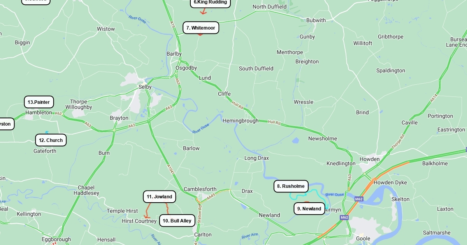Open the 11. Jowland callout
Screen dimensions: 467x245
(160, 197)
